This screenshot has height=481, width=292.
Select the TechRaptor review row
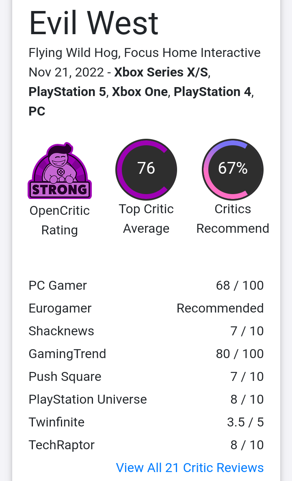pyautogui.click(x=146, y=445)
